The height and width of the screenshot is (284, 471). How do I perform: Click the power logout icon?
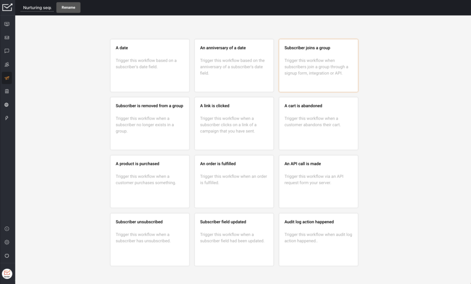click(x=7, y=256)
